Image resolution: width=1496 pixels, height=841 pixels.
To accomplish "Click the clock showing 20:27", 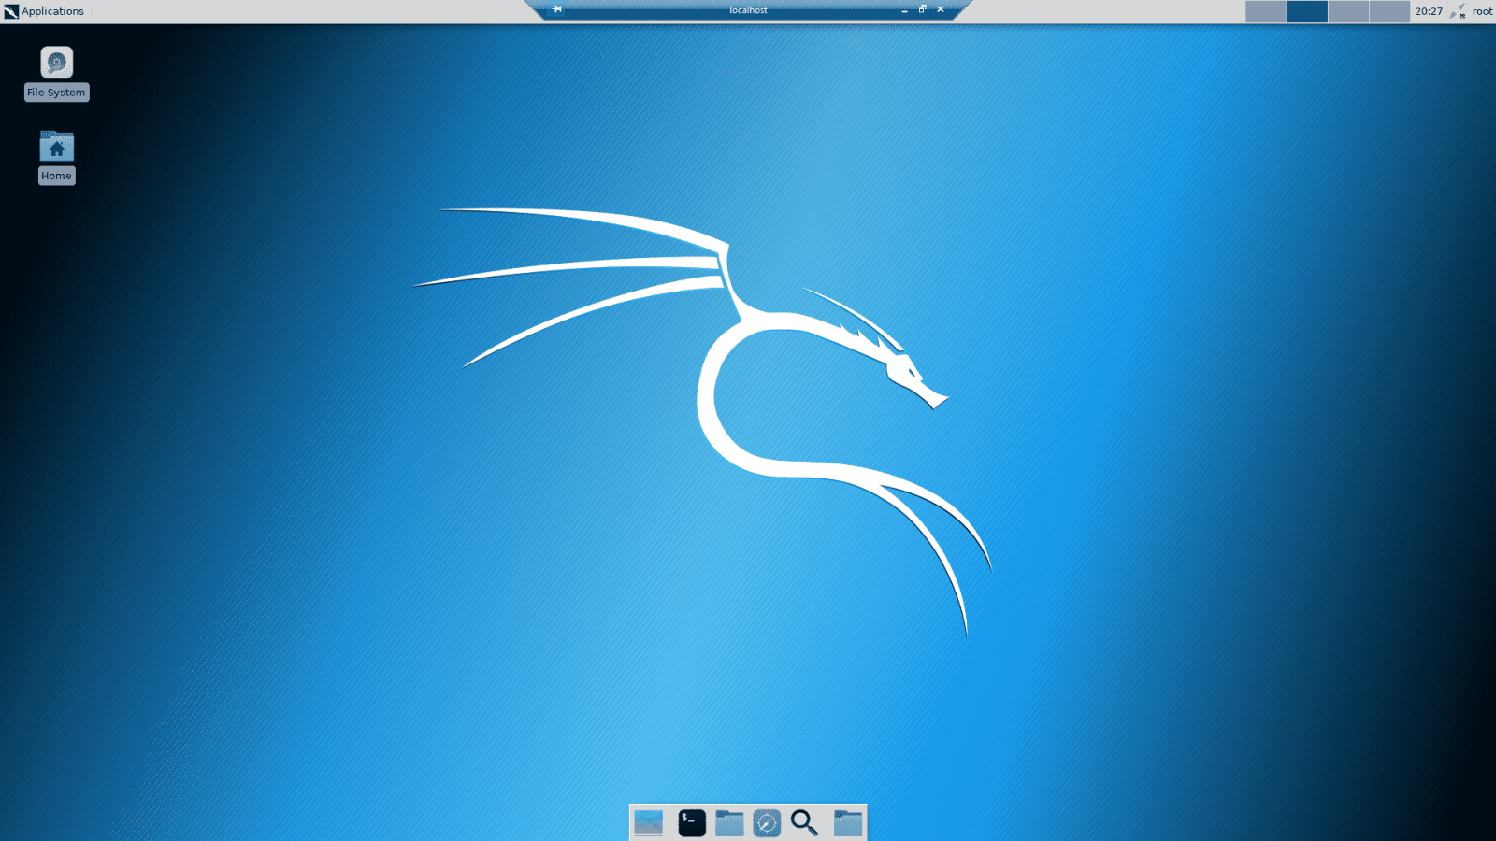I will pyautogui.click(x=1427, y=11).
